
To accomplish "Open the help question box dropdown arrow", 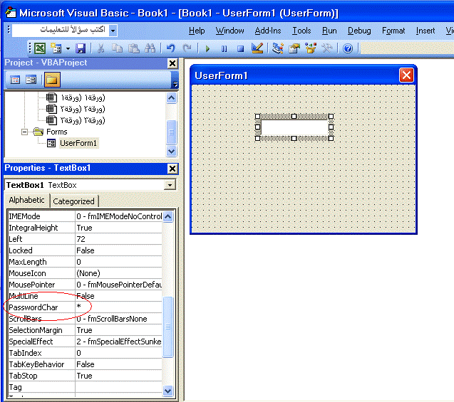I will [x=113, y=31].
